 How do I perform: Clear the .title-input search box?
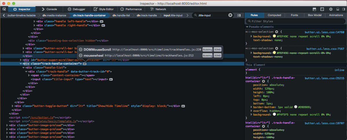coord(230,15)
